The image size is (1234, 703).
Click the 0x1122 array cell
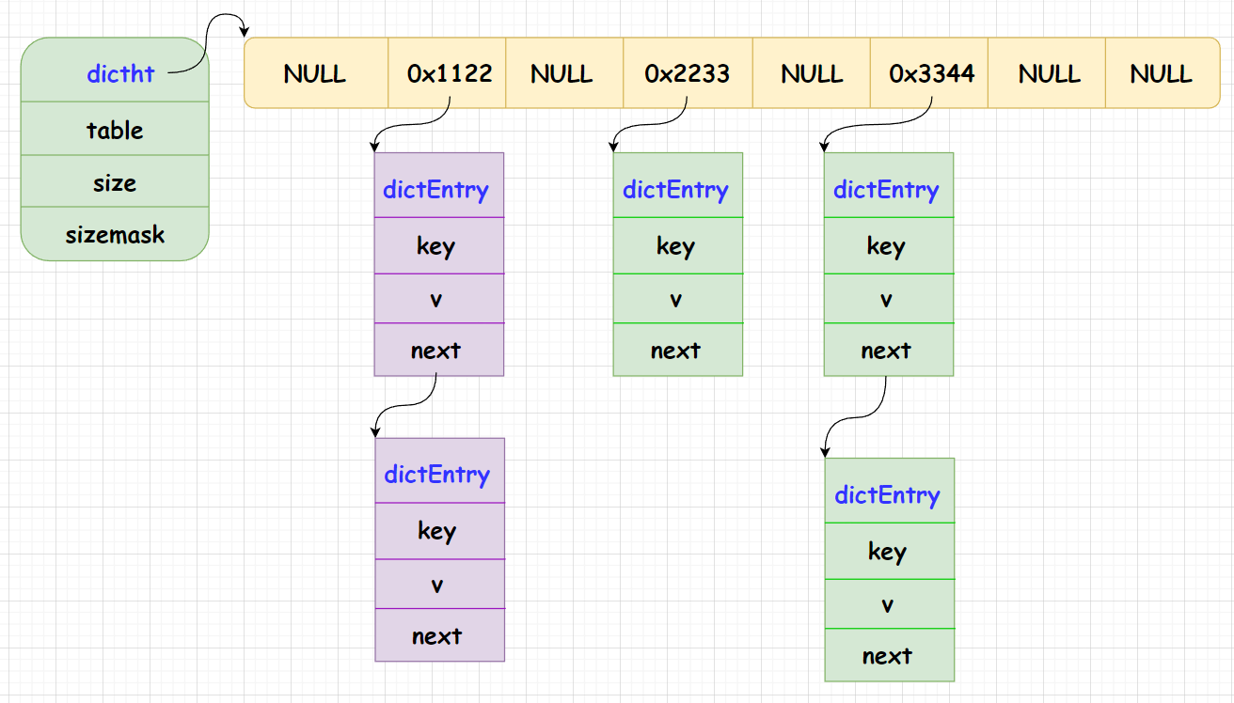coord(447,73)
